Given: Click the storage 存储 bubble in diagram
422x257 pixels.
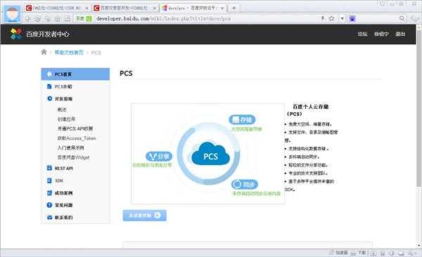Looking at the screenshot, I should click(x=242, y=119).
